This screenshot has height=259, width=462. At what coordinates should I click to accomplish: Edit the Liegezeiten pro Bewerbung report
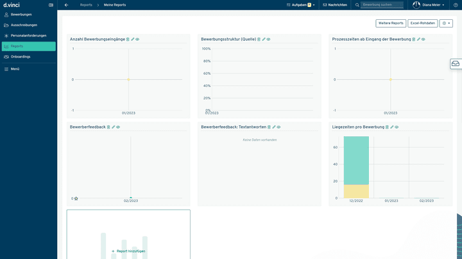pyautogui.click(x=392, y=127)
